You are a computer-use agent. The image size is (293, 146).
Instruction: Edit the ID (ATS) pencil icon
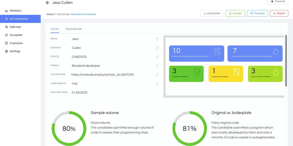click(157, 57)
